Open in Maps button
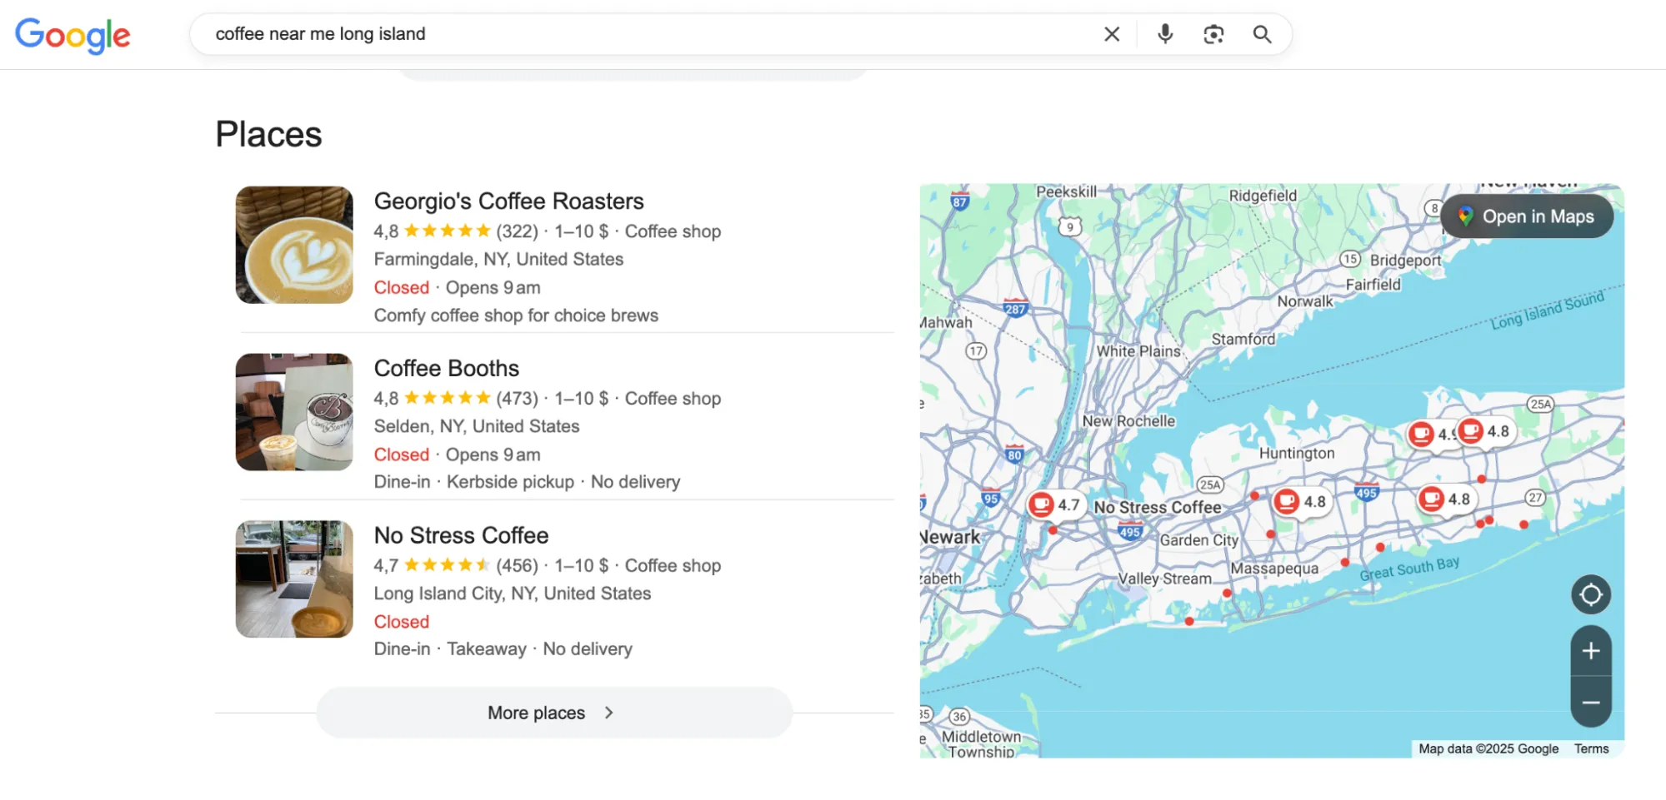The height and width of the screenshot is (800, 1666). pyautogui.click(x=1527, y=216)
